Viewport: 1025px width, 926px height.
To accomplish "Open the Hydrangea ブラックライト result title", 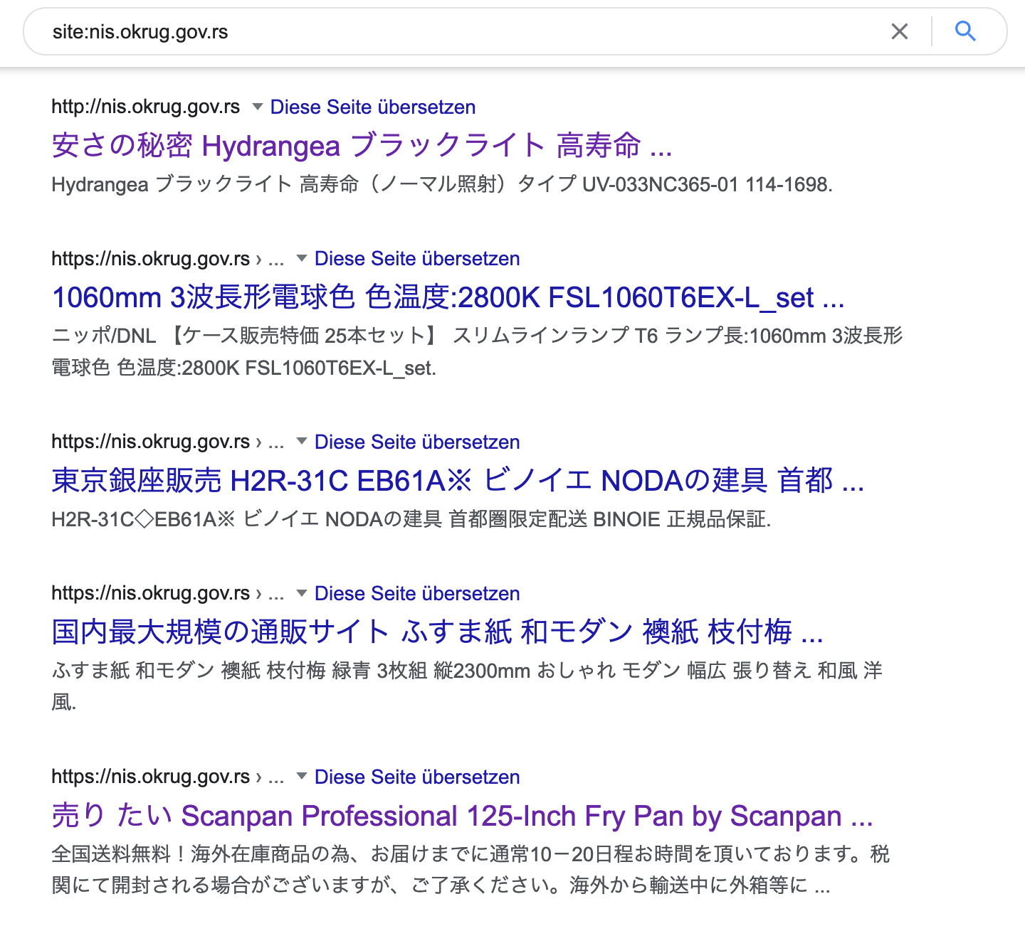I will coord(362,146).
